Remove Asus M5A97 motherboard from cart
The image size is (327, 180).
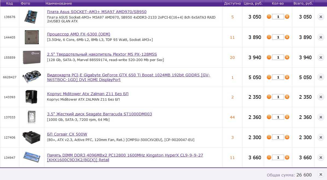click(321, 17)
